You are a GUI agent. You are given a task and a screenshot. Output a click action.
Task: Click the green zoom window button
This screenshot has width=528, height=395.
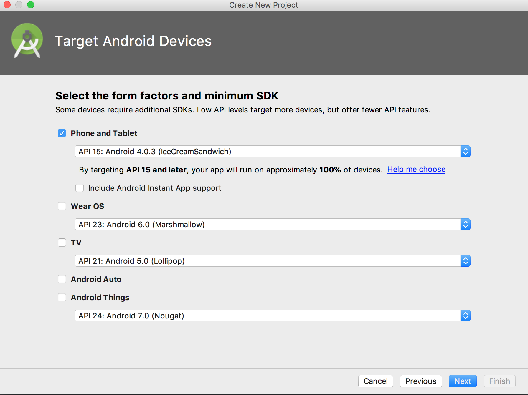point(31,5)
